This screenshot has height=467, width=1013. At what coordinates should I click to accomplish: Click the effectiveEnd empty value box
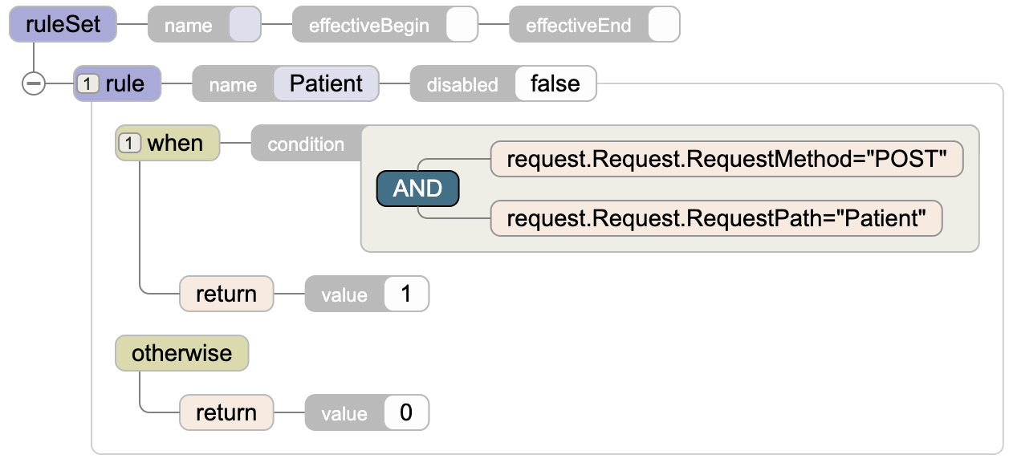pyautogui.click(x=663, y=25)
